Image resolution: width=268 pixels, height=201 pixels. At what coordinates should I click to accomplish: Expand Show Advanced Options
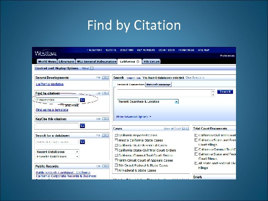[x=134, y=117]
